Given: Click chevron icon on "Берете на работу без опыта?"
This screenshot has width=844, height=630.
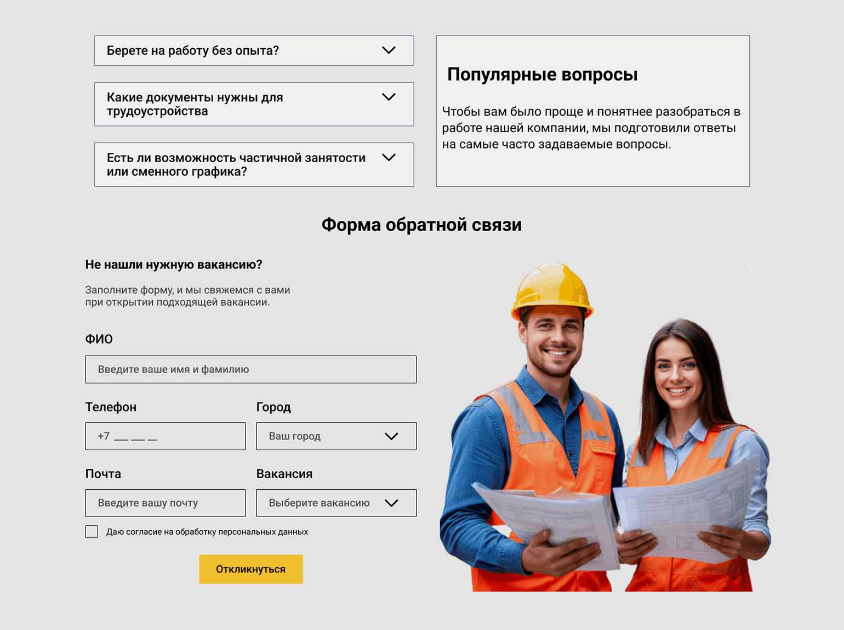Looking at the screenshot, I should point(389,50).
